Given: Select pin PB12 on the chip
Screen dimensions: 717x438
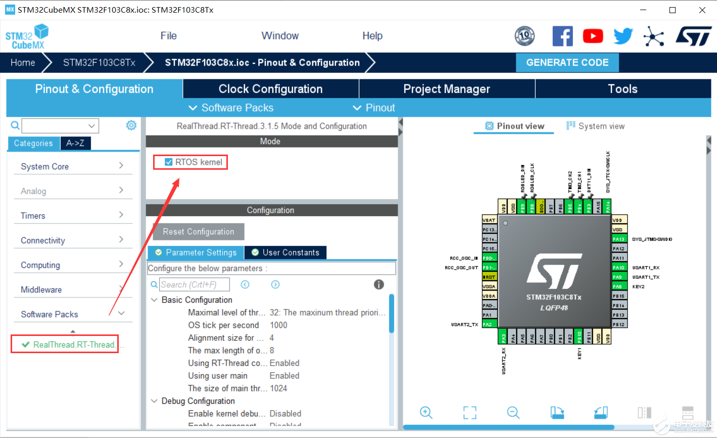Looking at the screenshot, I should pos(619,324).
